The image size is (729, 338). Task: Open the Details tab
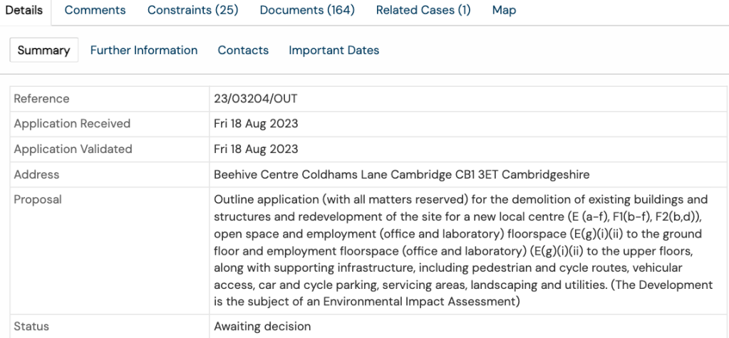pos(24,11)
